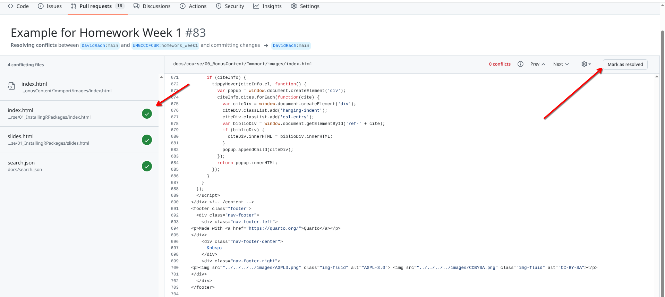Click green checkmark next to search.json
Image resolution: width=665 pixels, height=297 pixels.
(x=147, y=166)
